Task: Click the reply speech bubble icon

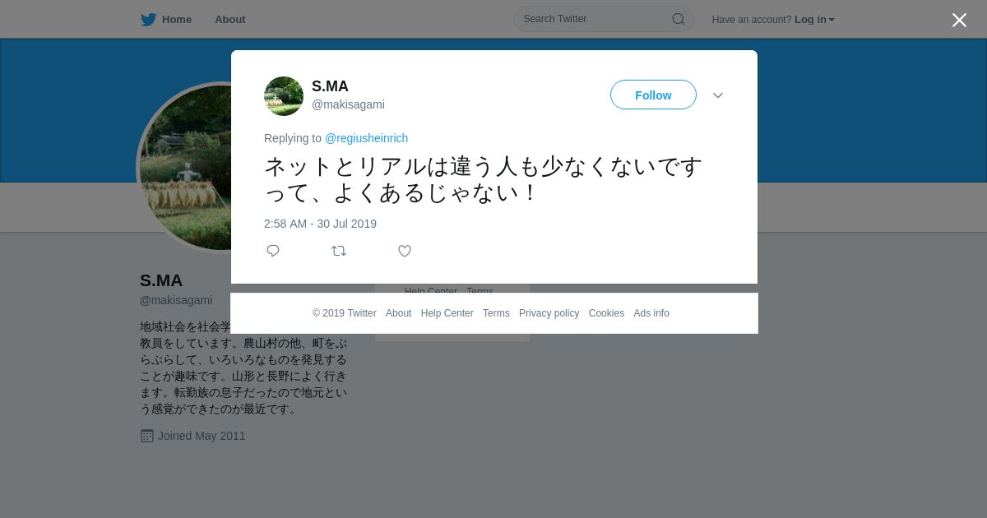Action: click(273, 251)
